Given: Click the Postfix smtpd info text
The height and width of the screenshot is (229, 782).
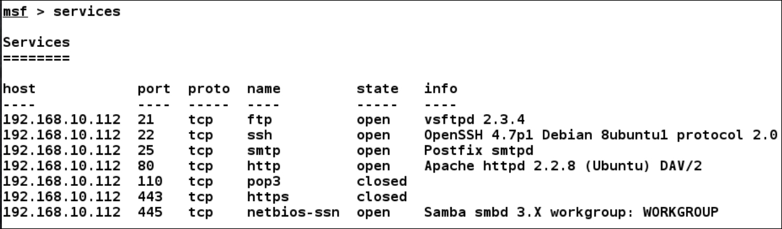Looking at the screenshot, I should [x=470, y=150].
